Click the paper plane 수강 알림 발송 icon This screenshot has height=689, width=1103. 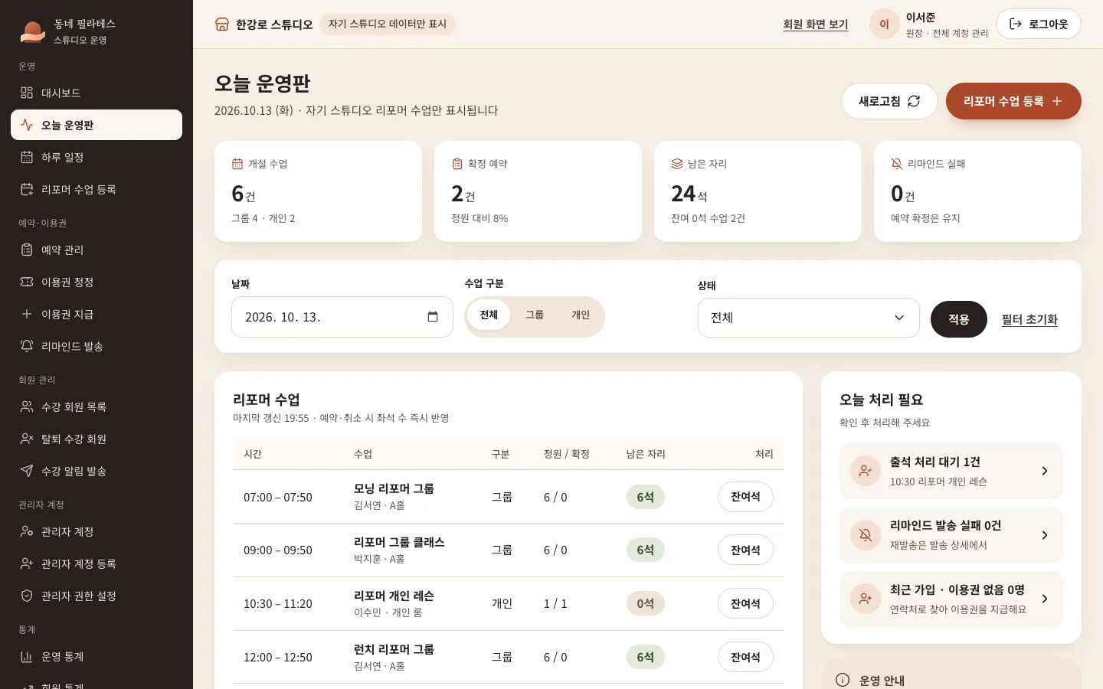(x=27, y=471)
